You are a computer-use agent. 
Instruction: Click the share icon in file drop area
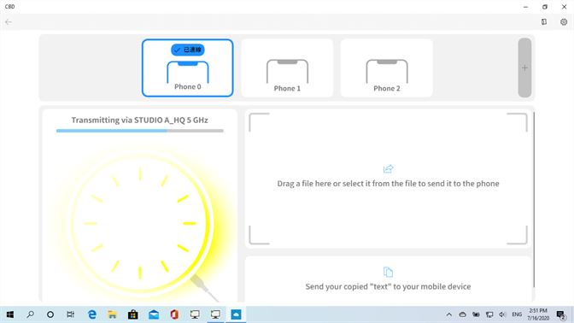(388, 169)
